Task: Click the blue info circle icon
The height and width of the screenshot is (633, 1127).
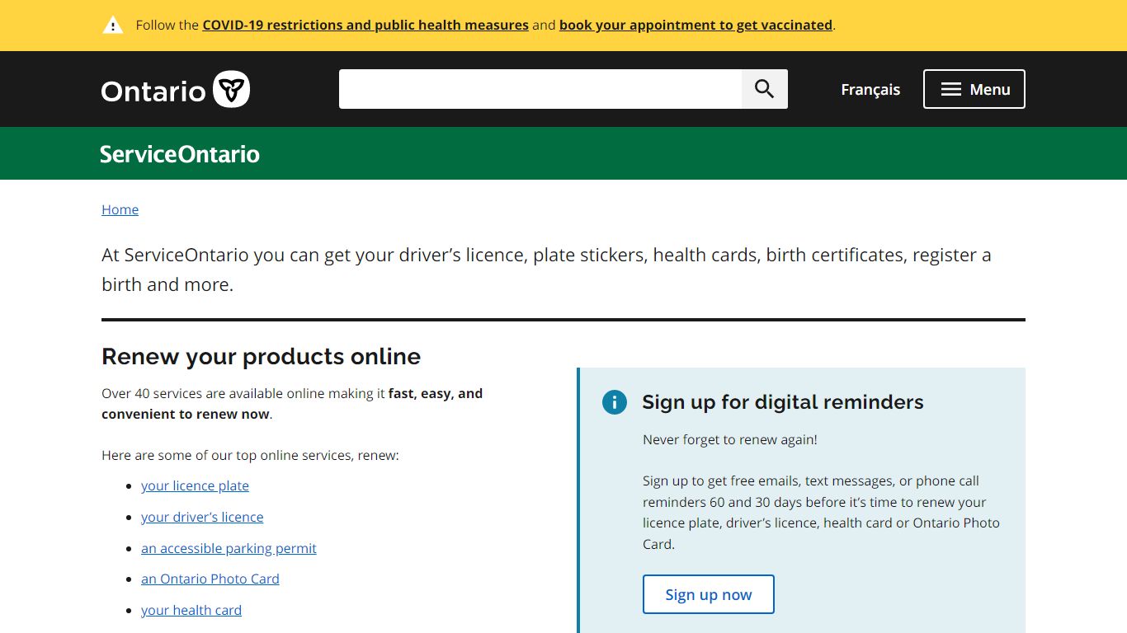Action: (x=614, y=402)
